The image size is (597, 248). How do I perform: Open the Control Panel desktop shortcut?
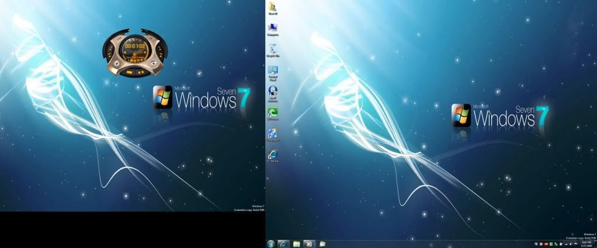(x=273, y=72)
